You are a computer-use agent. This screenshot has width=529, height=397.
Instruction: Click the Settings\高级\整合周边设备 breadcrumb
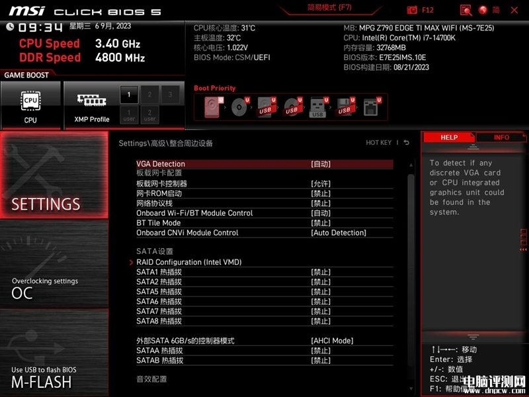166,143
